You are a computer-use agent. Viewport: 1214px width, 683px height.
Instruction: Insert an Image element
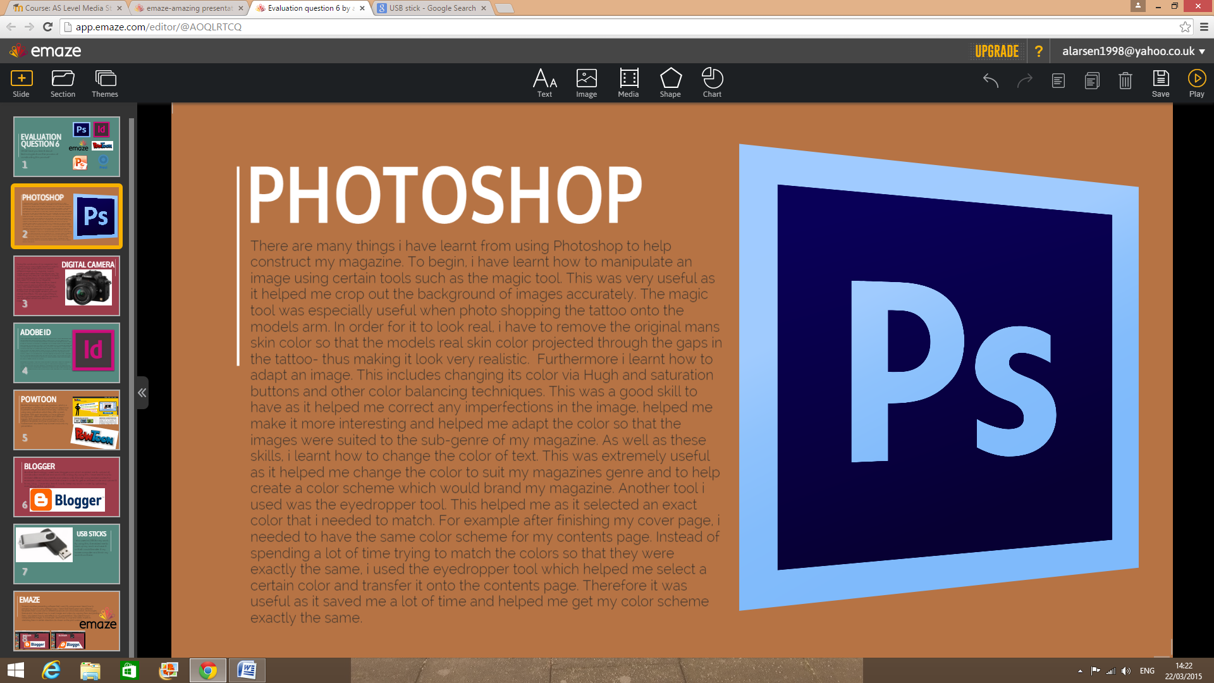point(586,83)
